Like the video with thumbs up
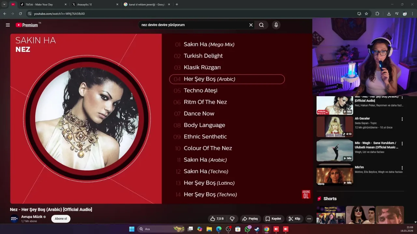 click(217, 219)
